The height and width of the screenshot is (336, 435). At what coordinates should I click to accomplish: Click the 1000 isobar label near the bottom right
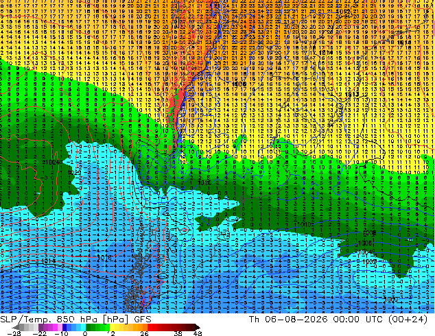391,300
